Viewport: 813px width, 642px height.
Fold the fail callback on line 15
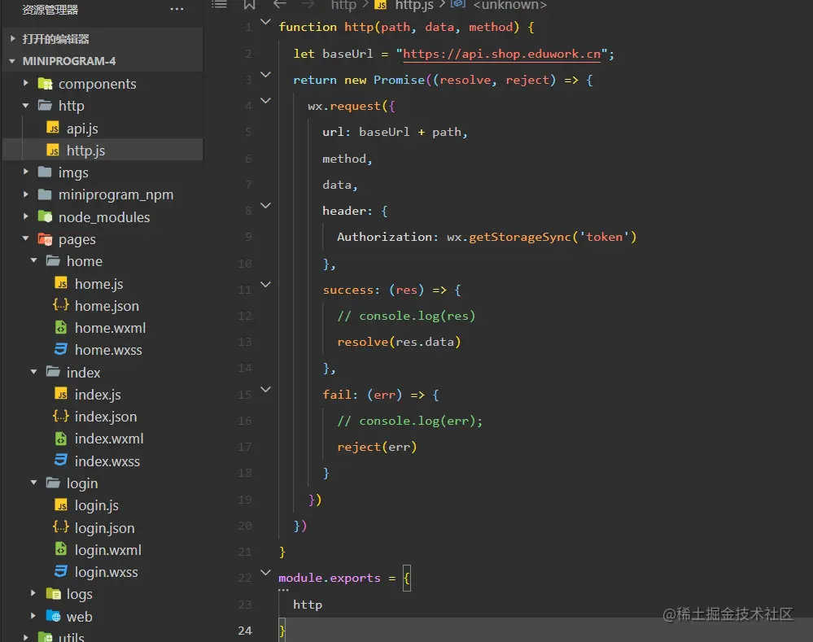[x=265, y=390]
